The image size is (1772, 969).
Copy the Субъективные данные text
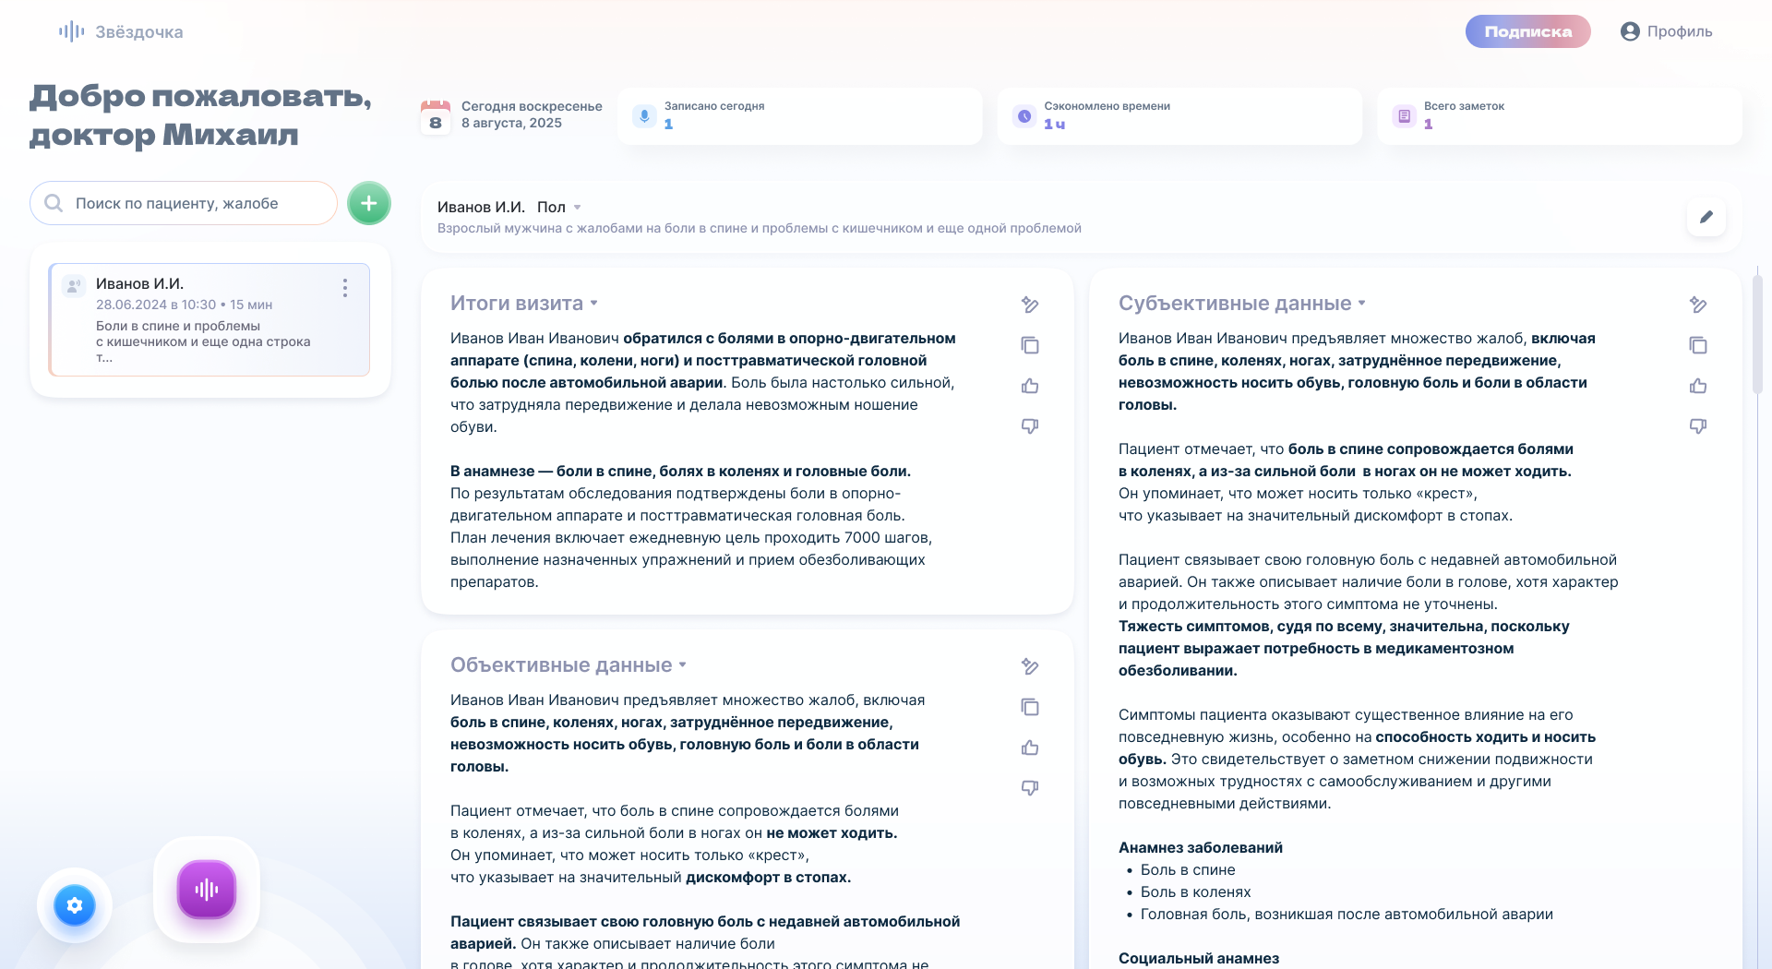coord(1698,345)
